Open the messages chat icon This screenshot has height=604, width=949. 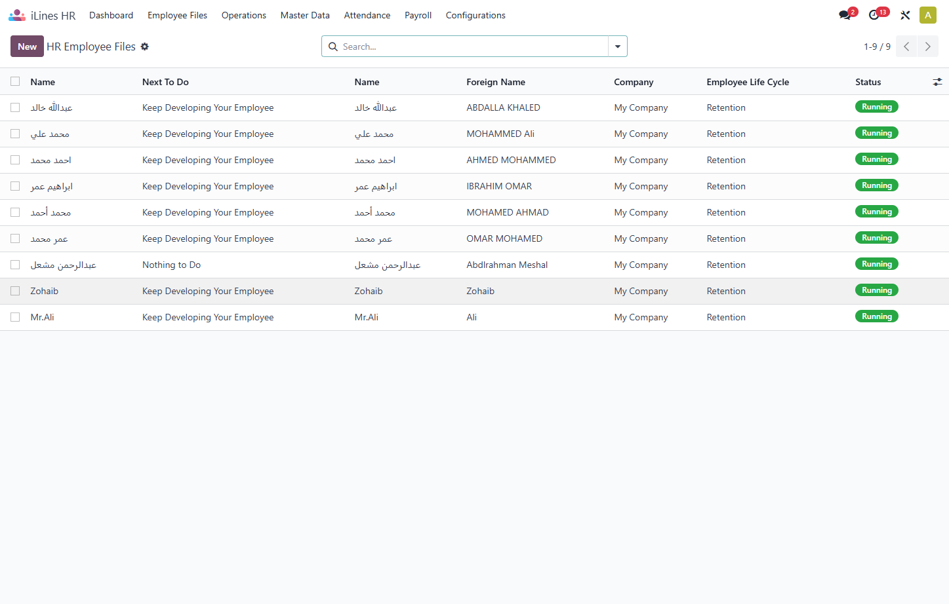tap(845, 15)
